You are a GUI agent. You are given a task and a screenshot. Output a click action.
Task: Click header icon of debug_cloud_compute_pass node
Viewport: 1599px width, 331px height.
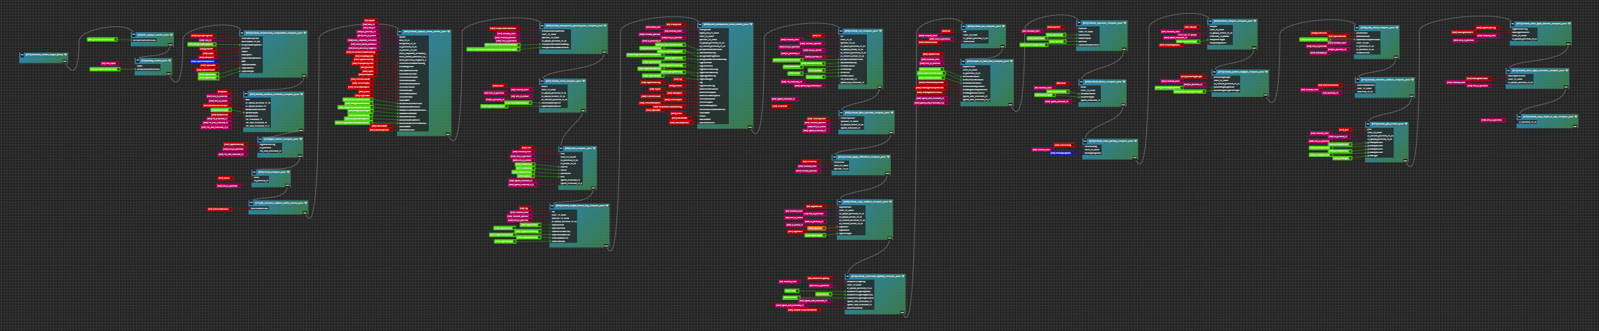tap(1357, 27)
